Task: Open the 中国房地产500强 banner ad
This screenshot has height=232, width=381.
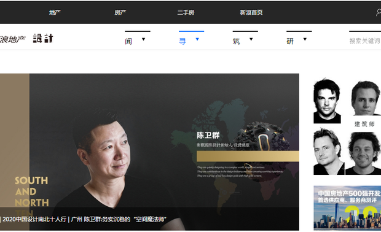Action: [347, 207]
